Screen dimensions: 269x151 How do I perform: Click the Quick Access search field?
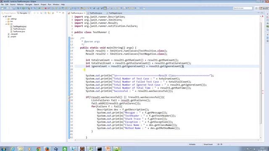coord(243,8)
